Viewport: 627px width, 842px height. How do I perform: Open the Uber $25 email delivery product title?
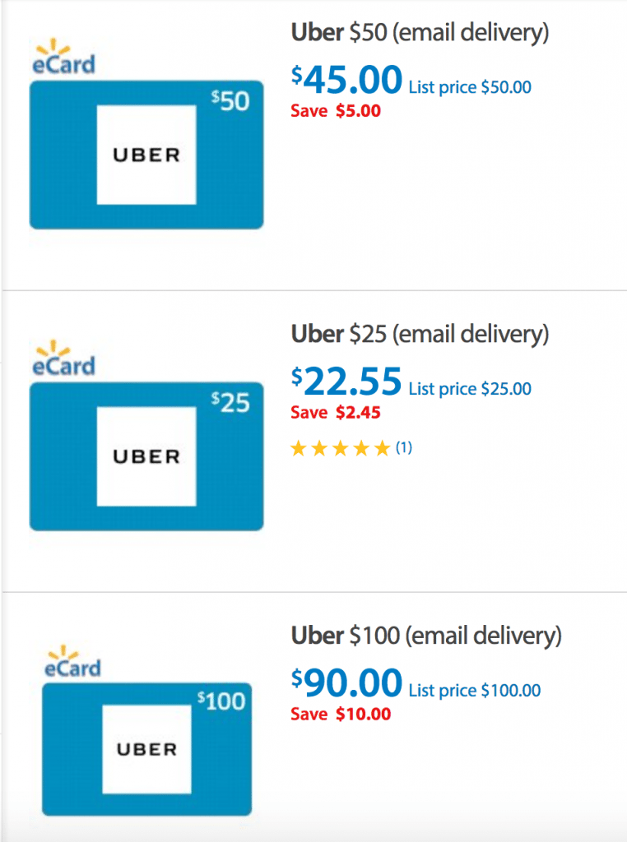click(420, 335)
